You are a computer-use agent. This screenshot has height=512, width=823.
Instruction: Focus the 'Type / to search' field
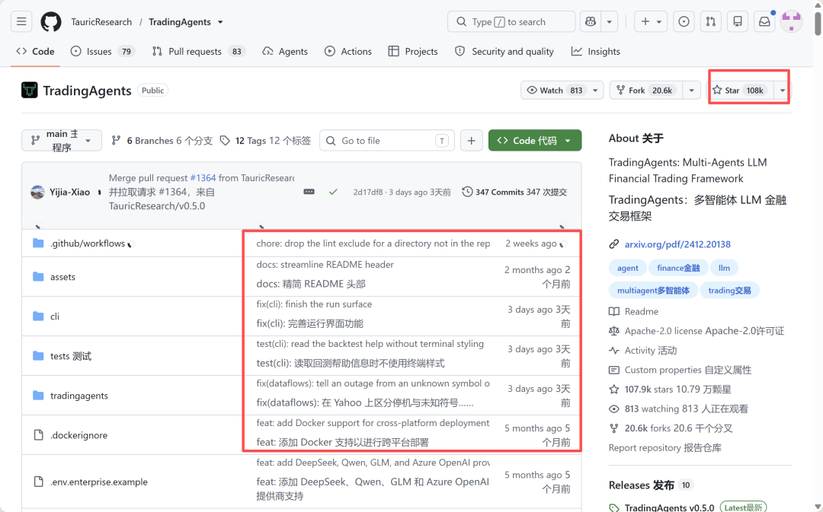pyautogui.click(x=511, y=21)
